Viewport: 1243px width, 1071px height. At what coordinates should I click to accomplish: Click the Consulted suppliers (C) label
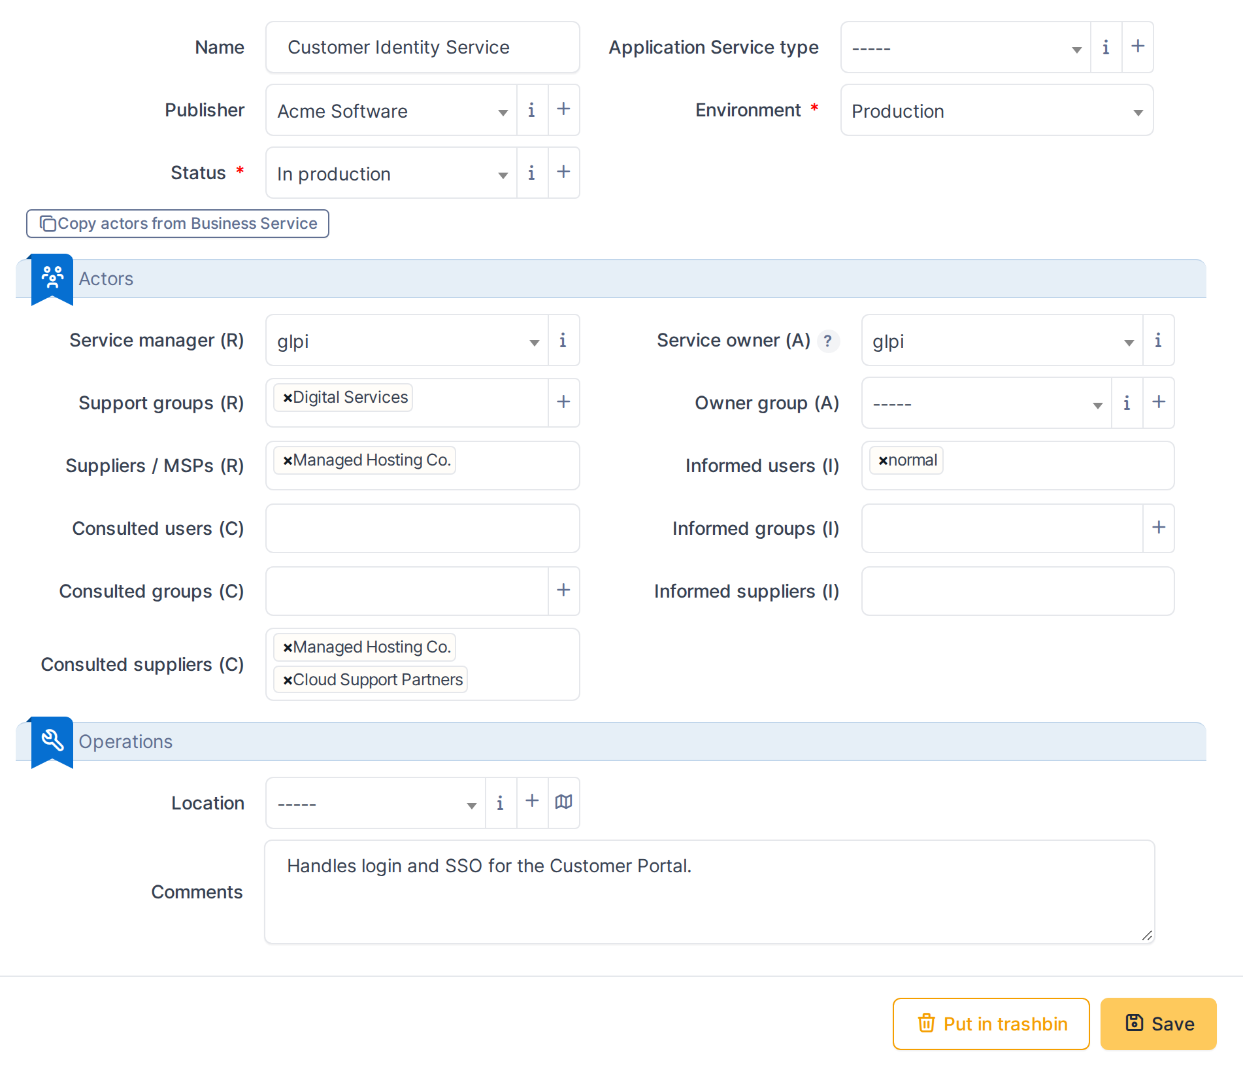click(142, 664)
